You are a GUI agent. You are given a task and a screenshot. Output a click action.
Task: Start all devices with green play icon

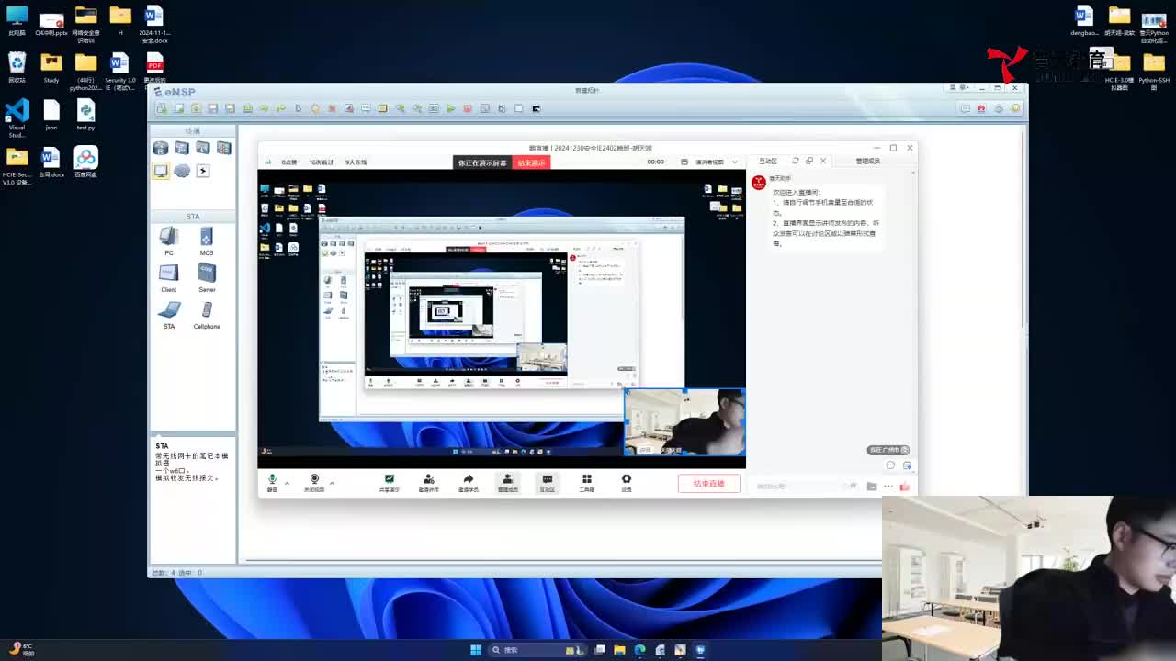pos(451,108)
